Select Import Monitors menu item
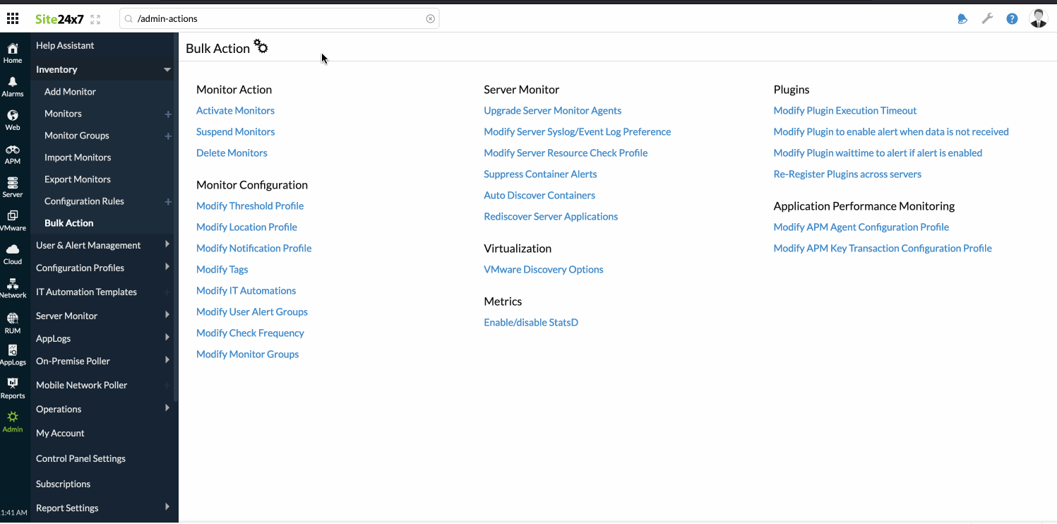 click(78, 157)
